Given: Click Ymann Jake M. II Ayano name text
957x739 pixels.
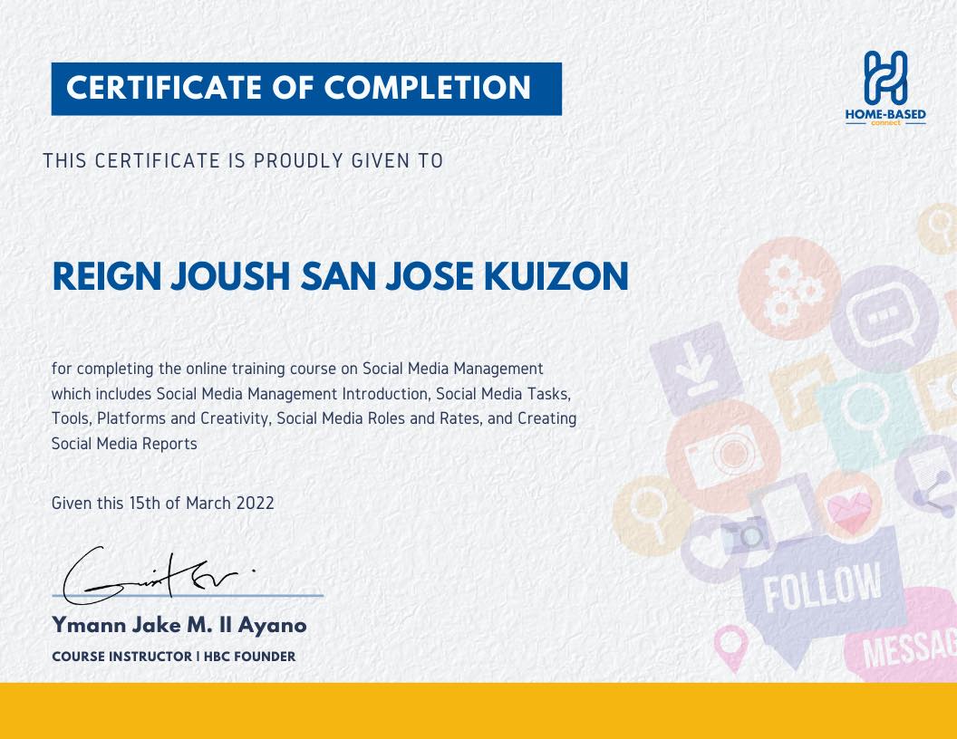Looking at the screenshot, I should tap(179, 625).
